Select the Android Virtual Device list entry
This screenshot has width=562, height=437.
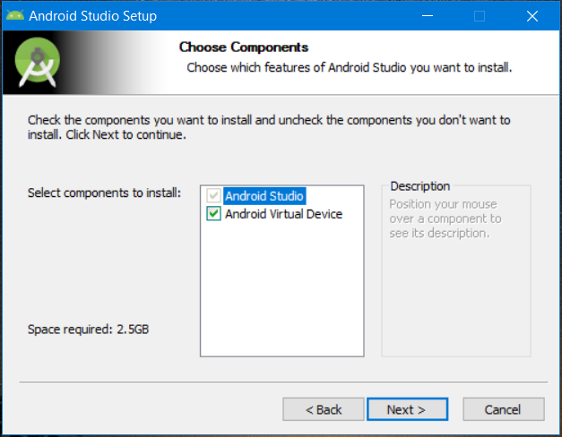click(283, 214)
